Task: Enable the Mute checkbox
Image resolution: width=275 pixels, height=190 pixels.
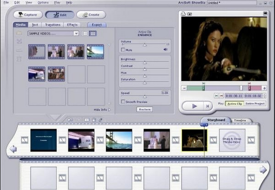Action: [123, 50]
